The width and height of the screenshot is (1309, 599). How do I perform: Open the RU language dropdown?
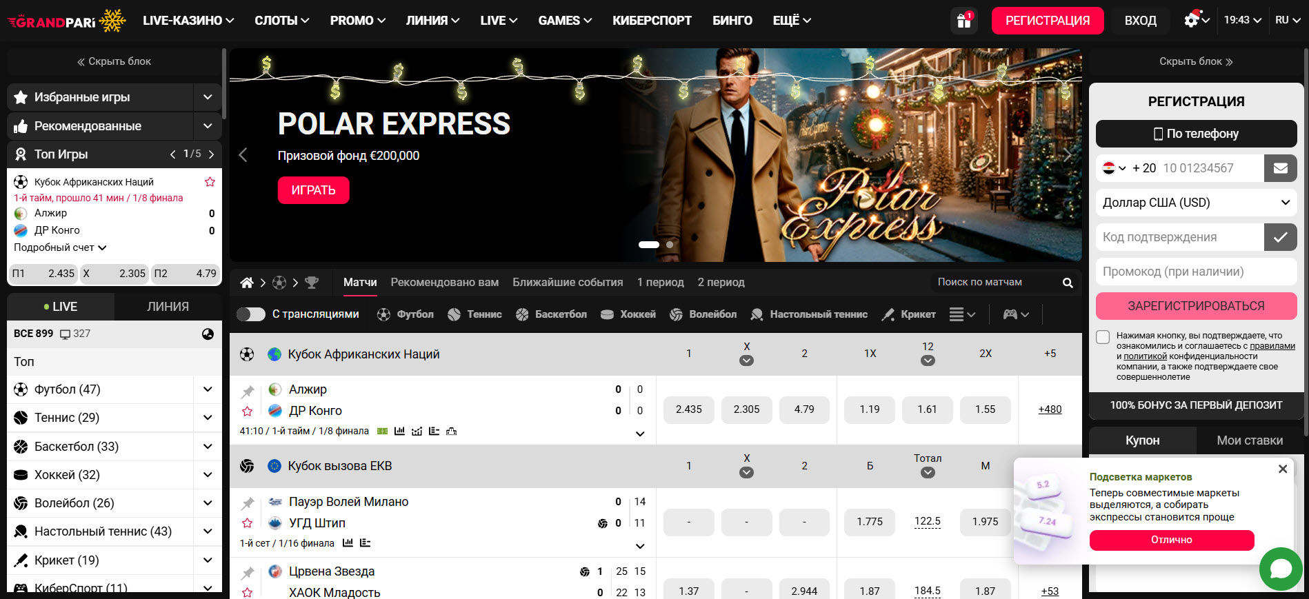1288,20
